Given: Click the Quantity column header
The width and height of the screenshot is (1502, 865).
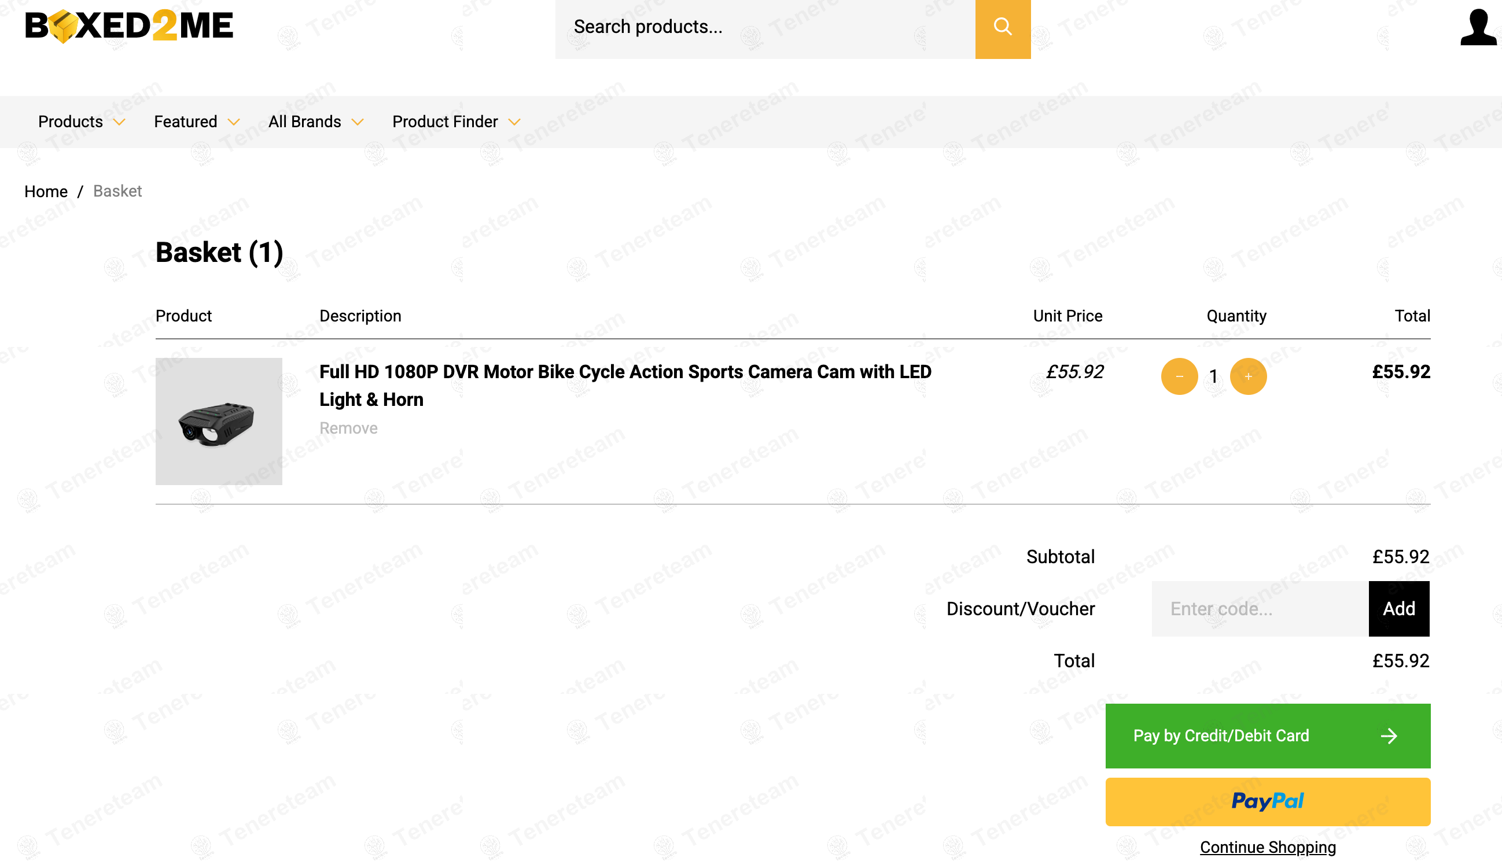Looking at the screenshot, I should point(1236,316).
